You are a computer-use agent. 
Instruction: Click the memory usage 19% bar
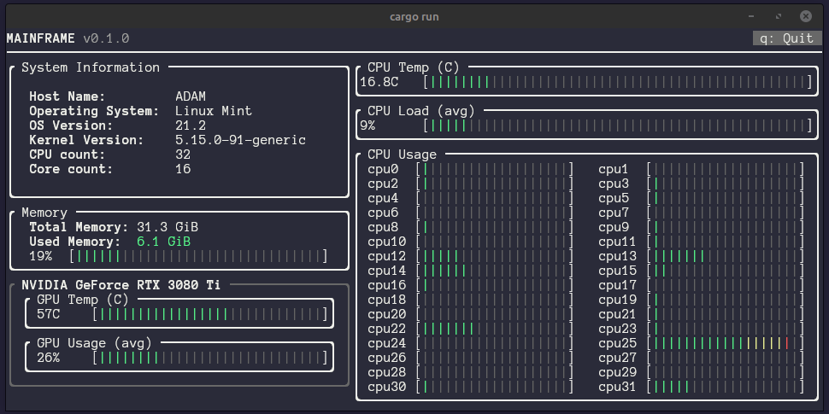point(199,257)
